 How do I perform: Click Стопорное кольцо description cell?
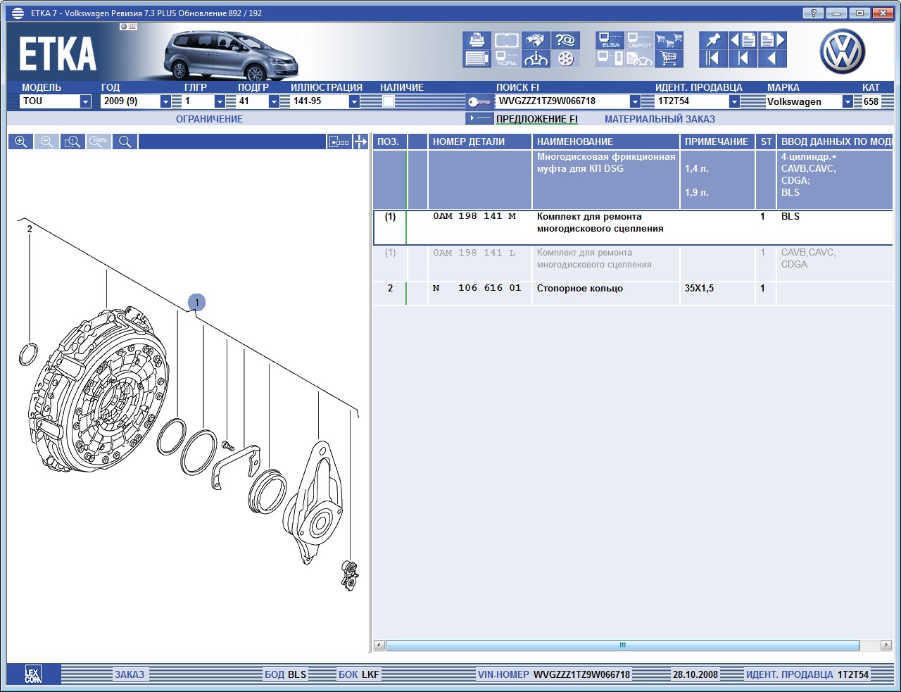click(x=606, y=294)
